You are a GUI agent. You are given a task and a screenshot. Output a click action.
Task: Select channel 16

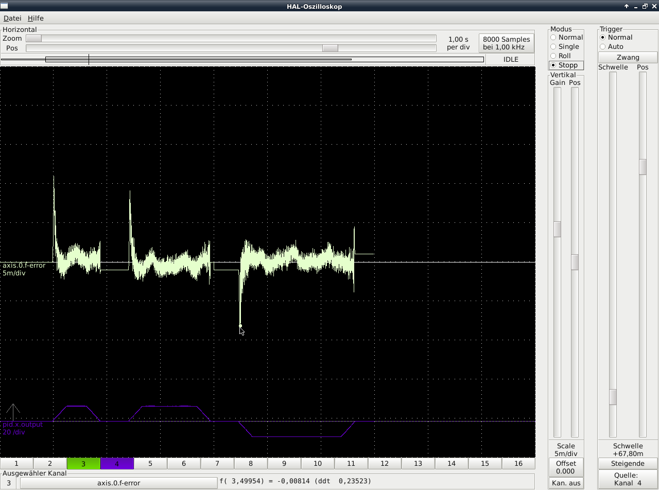click(518, 464)
